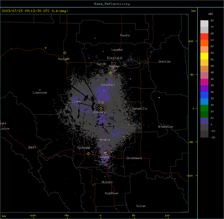Click the Limestone map label
This screenshot has width=224, height=219.
[40, 93]
